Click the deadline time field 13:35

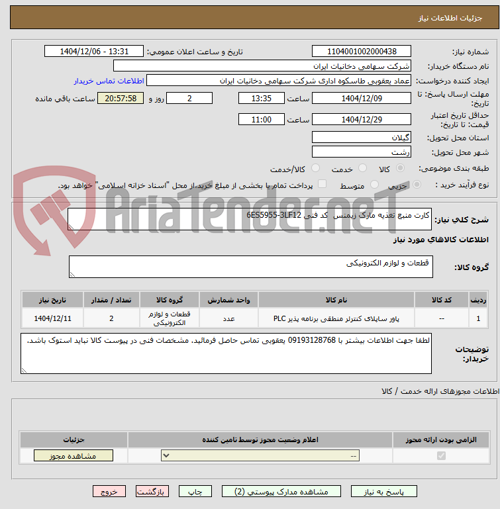tap(261, 98)
